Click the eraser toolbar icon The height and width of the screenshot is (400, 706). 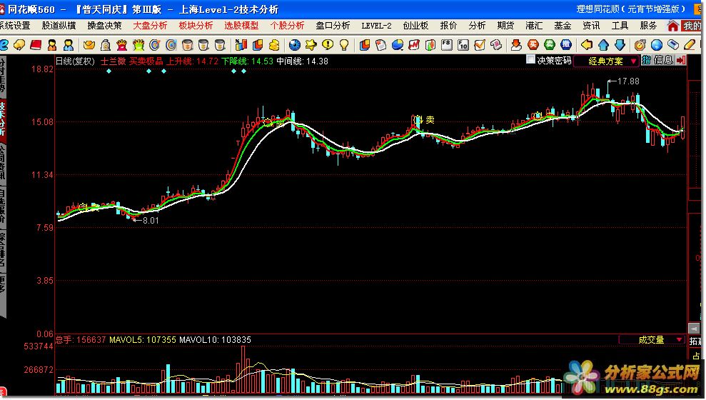coord(673,44)
